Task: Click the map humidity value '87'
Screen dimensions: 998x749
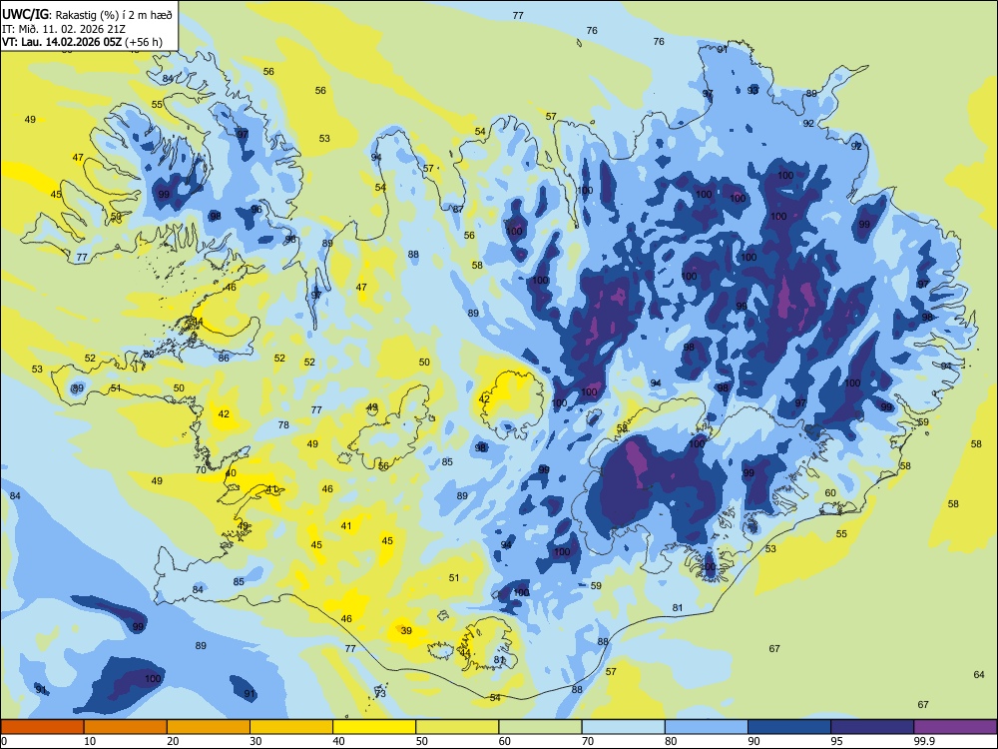Action: (458, 209)
